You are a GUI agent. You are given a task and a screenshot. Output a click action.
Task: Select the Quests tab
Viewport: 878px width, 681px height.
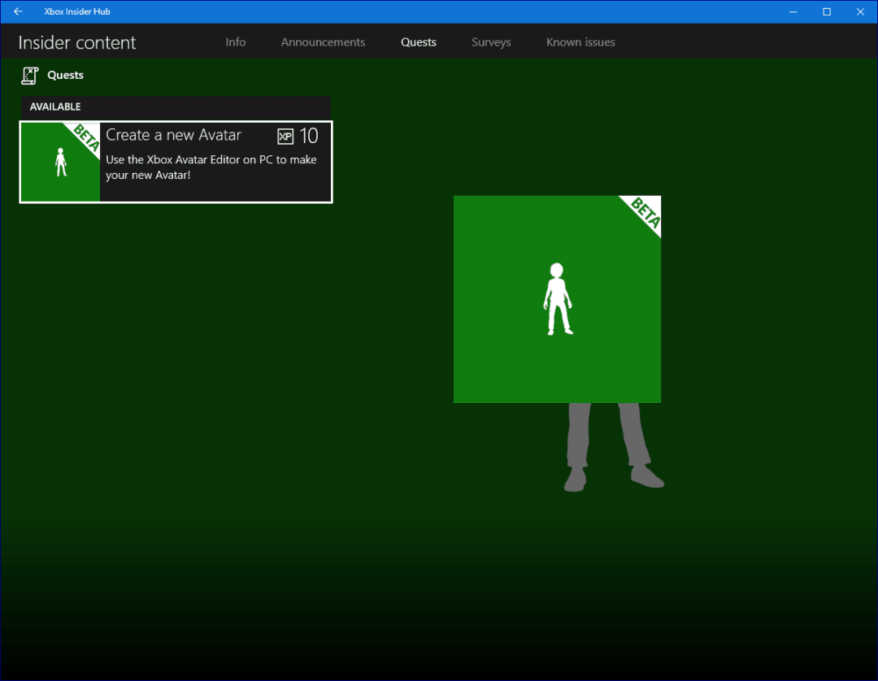(418, 41)
